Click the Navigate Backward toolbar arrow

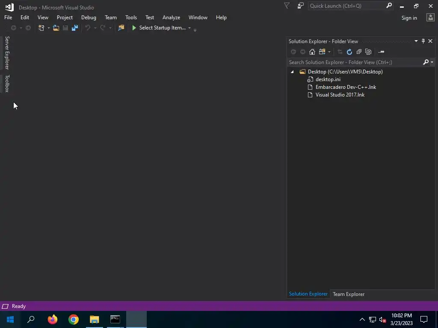tap(13, 28)
